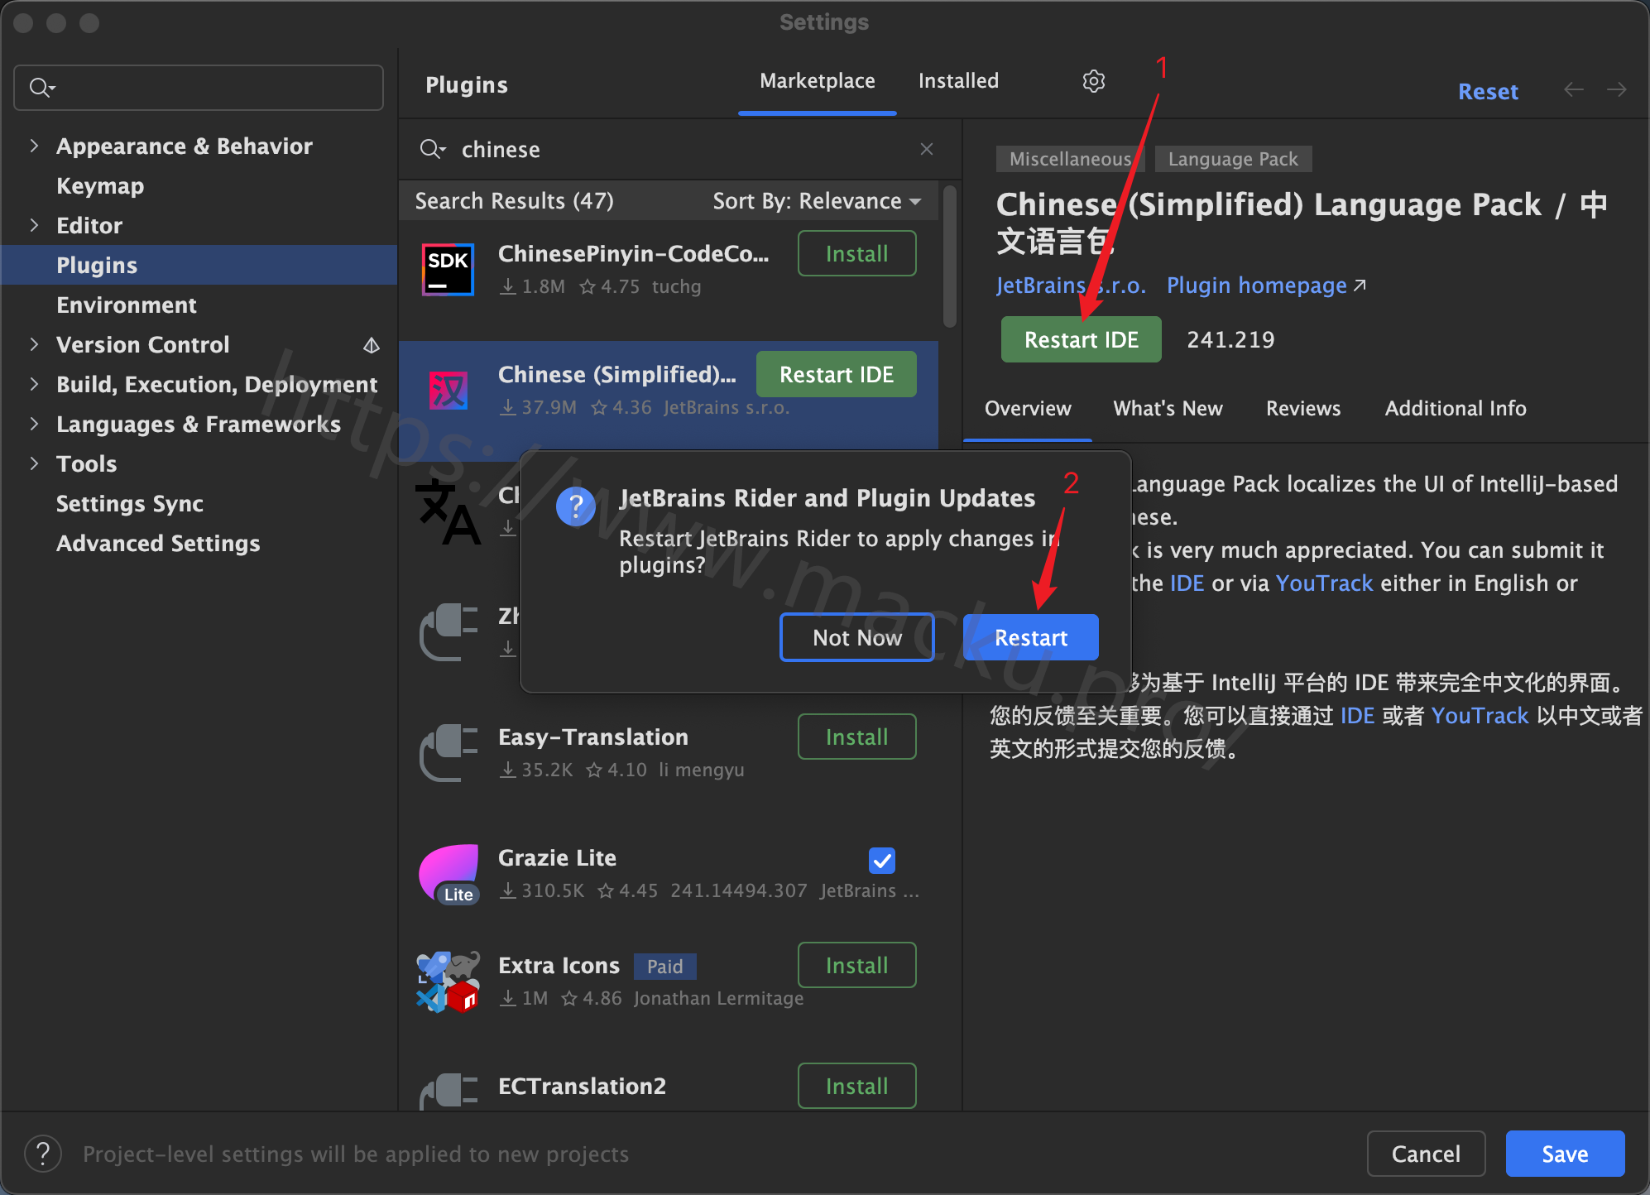This screenshot has width=1650, height=1195.
Task: Open the plugin settings gear menu
Action: click(1094, 81)
